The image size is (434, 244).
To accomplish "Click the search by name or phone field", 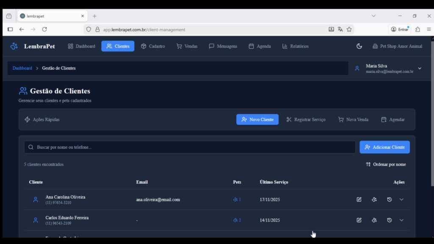I will (190, 147).
